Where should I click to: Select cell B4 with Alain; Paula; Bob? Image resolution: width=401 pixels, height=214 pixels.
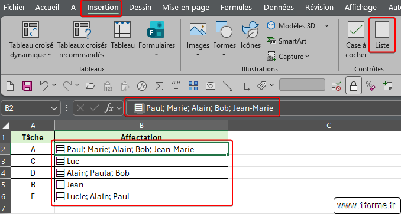pyautogui.click(x=141, y=173)
